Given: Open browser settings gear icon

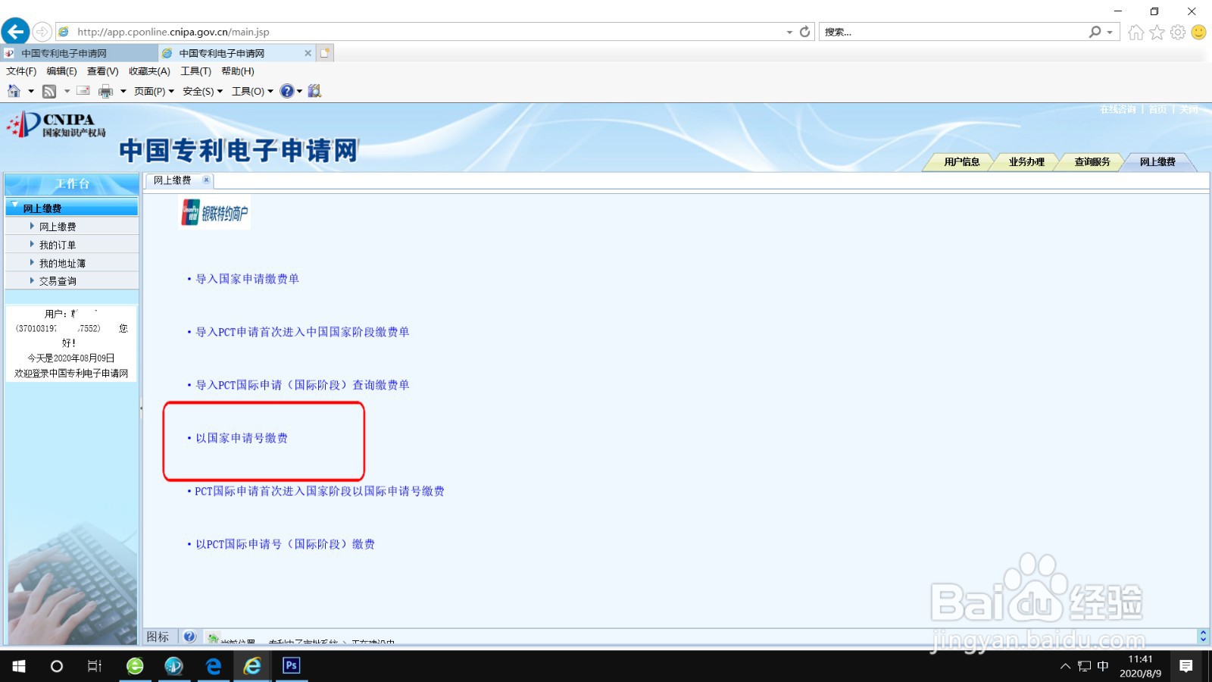Looking at the screenshot, I should 1178,32.
